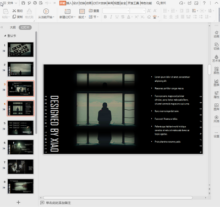Viewport: 220px width, 207px height.
Task: Open Print Preview from quick access bar
Action: (x=41, y=3)
